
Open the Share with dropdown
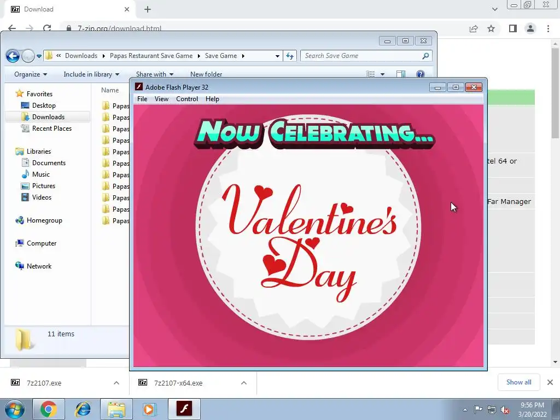[155, 74]
